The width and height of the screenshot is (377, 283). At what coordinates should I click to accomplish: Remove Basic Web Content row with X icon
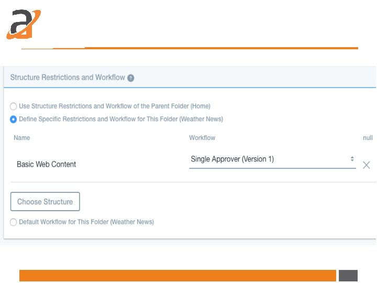[x=367, y=165]
